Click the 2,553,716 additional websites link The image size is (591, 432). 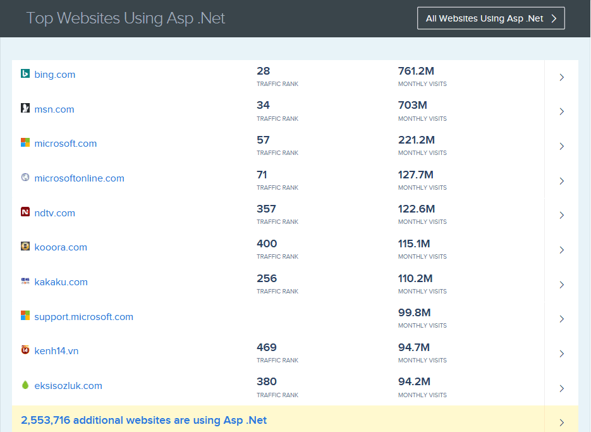(x=143, y=420)
